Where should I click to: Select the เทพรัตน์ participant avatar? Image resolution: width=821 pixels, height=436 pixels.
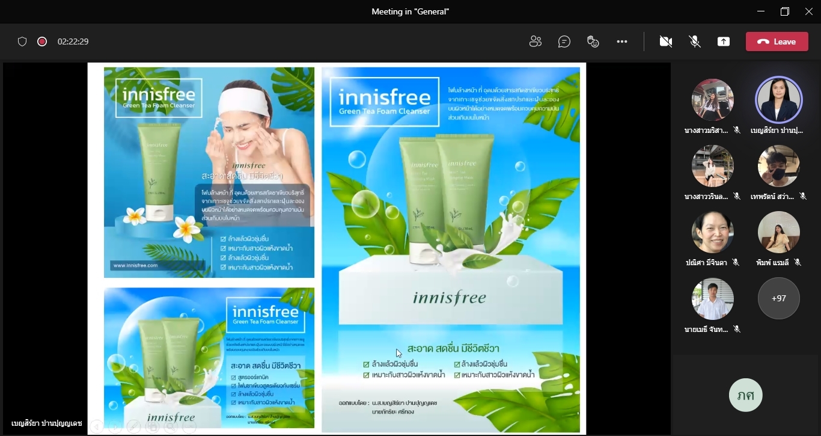coord(779,166)
